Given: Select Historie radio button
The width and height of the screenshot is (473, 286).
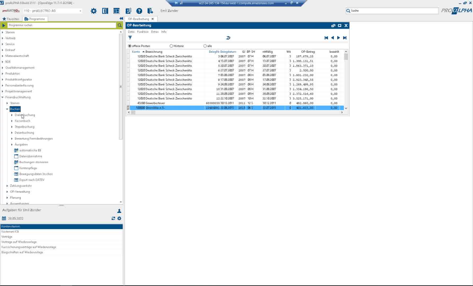Looking at the screenshot, I should tap(171, 46).
